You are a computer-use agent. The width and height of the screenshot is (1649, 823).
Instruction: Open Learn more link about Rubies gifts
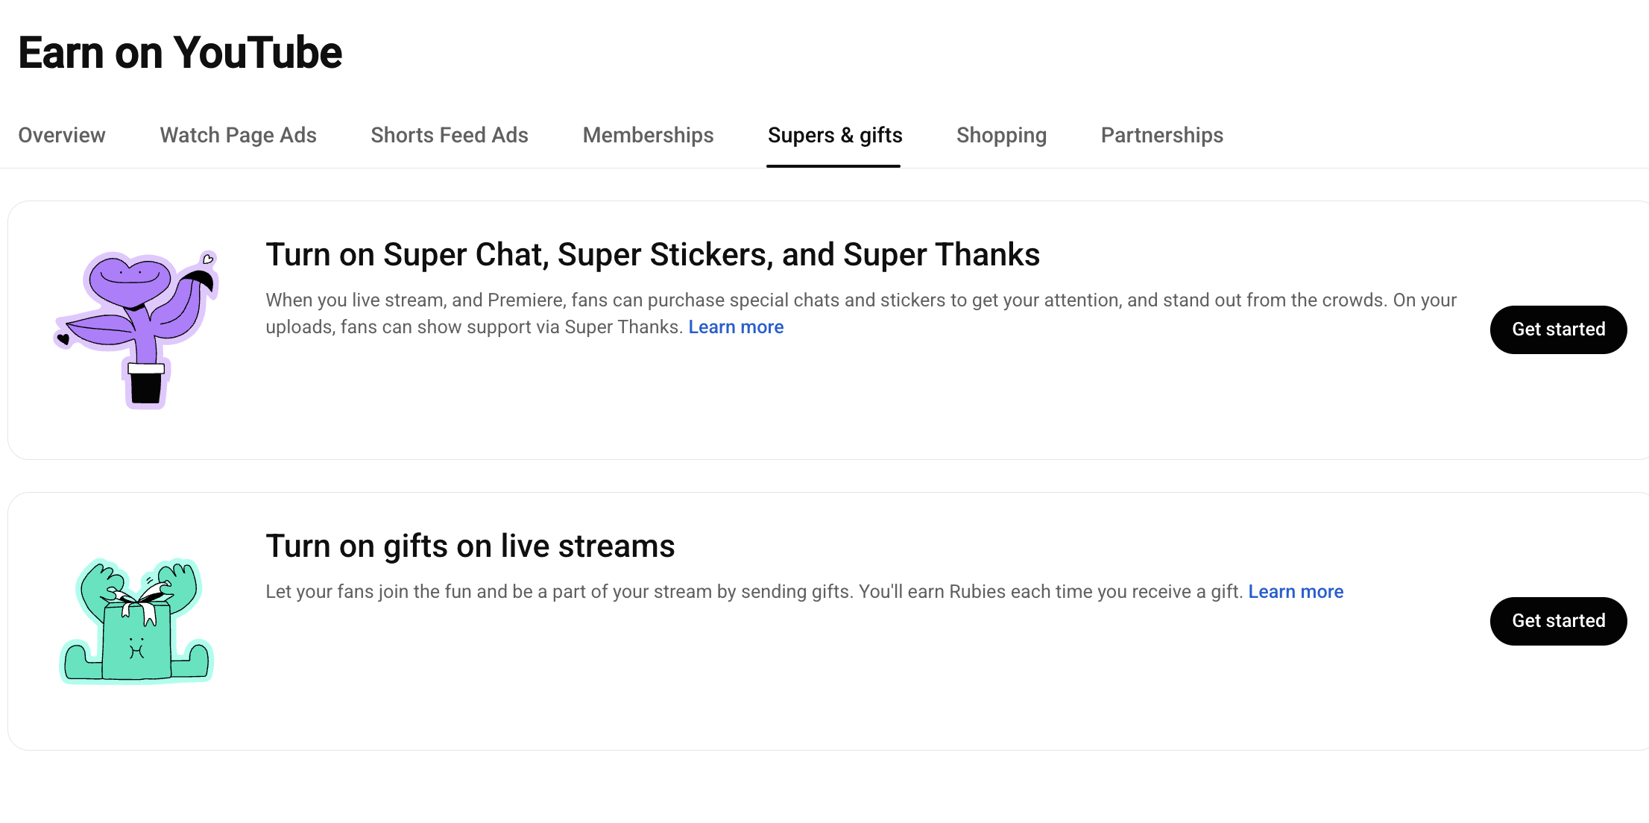[x=1296, y=592]
